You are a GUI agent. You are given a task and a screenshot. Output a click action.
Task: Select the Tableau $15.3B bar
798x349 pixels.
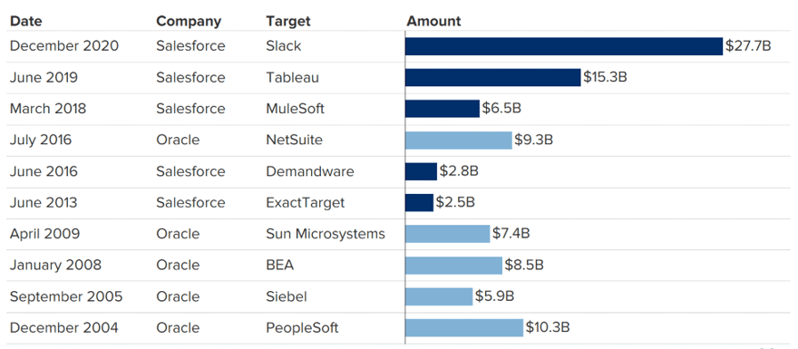493,78
